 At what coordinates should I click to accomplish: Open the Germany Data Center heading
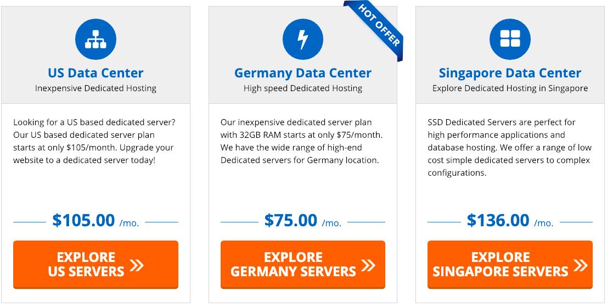(303, 73)
